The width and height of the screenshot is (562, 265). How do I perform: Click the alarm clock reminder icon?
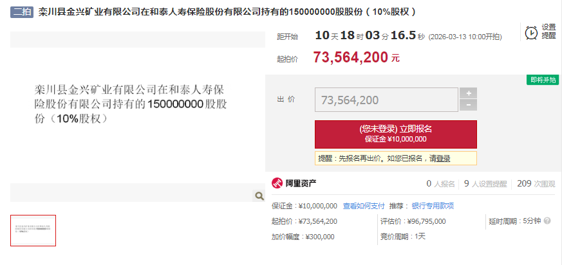click(x=531, y=33)
